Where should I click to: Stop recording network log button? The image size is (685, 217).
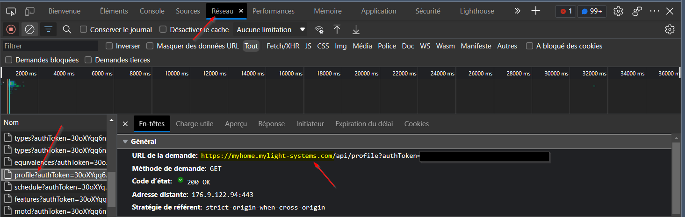[x=11, y=29]
